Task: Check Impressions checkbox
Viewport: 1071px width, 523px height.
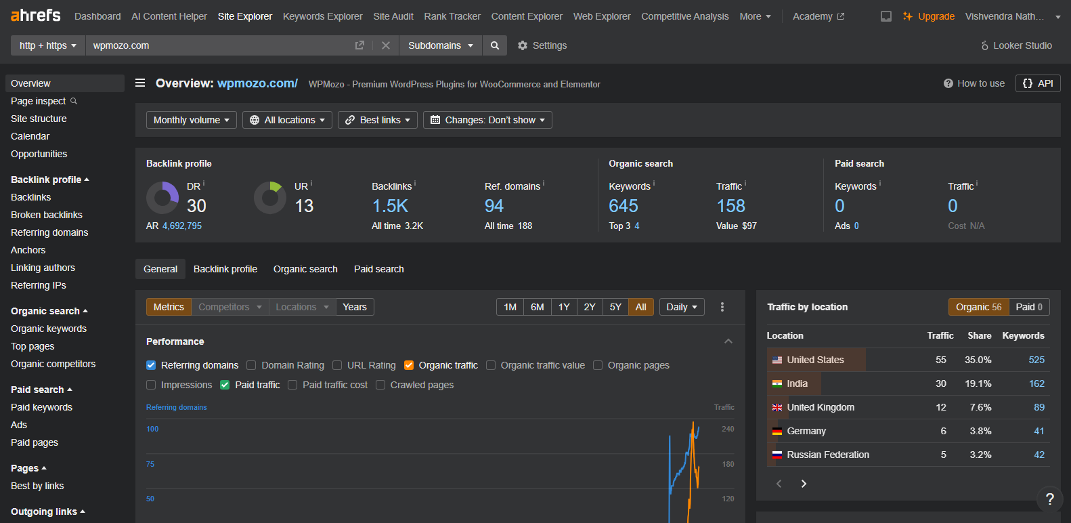Action: [x=151, y=385]
